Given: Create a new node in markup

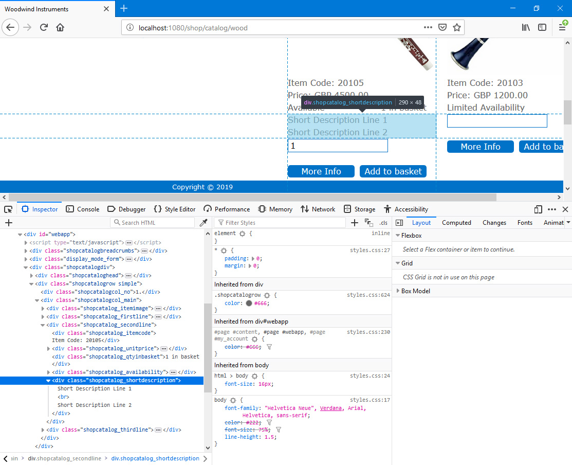Looking at the screenshot, I should 9,223.
